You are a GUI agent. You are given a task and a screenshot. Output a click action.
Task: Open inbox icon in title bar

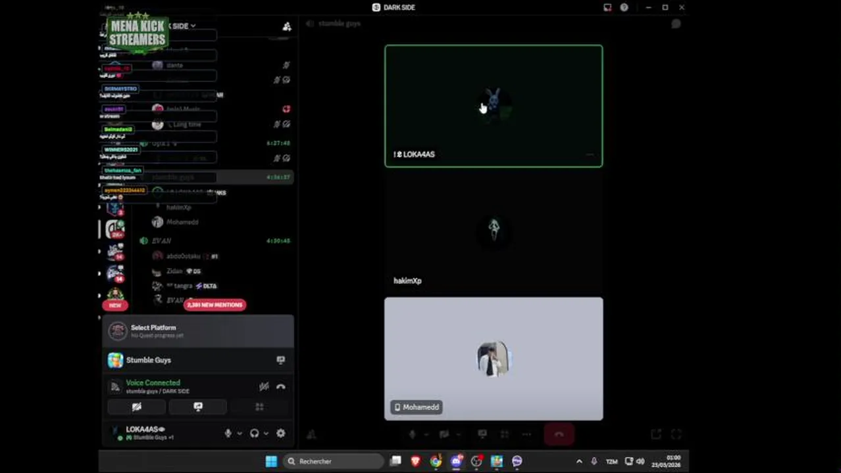[x=607, y=7]
